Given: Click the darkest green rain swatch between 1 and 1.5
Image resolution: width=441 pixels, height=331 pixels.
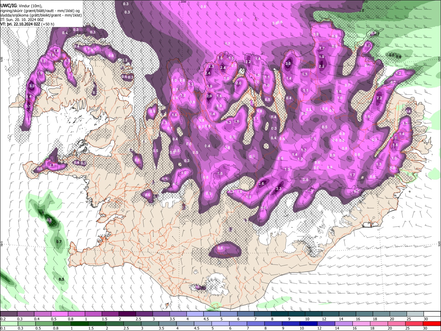Looking at the screenshot, I should [x=80, y=324].
